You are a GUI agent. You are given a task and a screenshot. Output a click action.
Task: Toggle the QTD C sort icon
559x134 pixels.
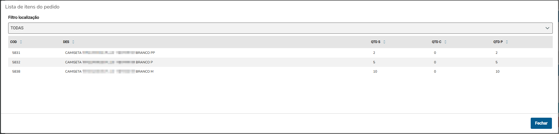(445, 42)
